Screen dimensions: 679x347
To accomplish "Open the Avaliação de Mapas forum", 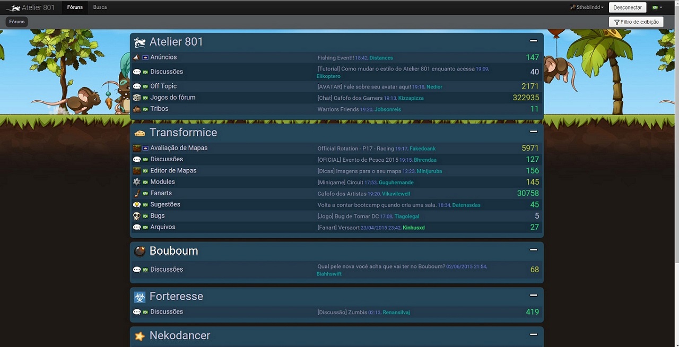I will pyautogui.click(x=179, y=148).
